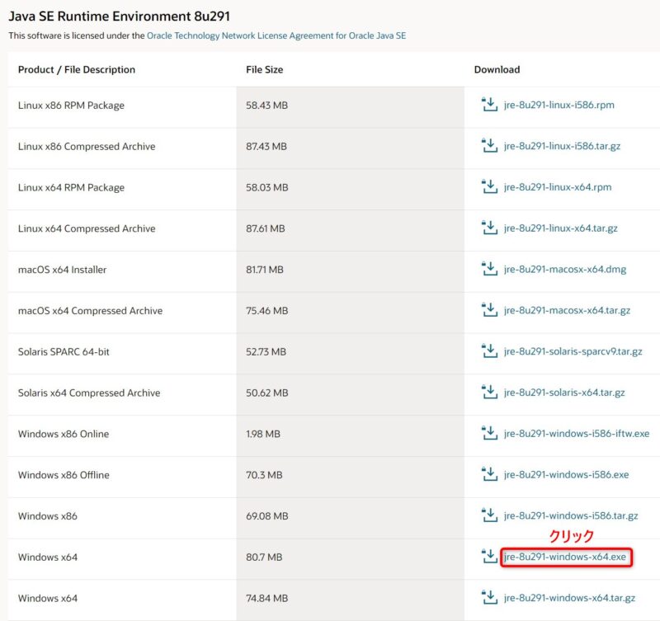Click download icon beside jre-8u291-windows-x64.tar.gz
Viewport: 660px width, 621px height.
click(x=489, y=597)
